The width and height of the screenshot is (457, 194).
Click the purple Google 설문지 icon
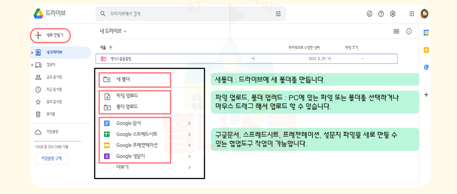107,156
